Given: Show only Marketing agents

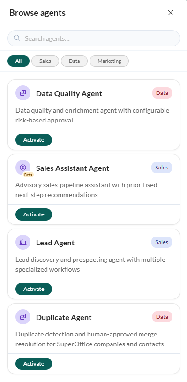Looking at the screenshot, I should (109, 61).
